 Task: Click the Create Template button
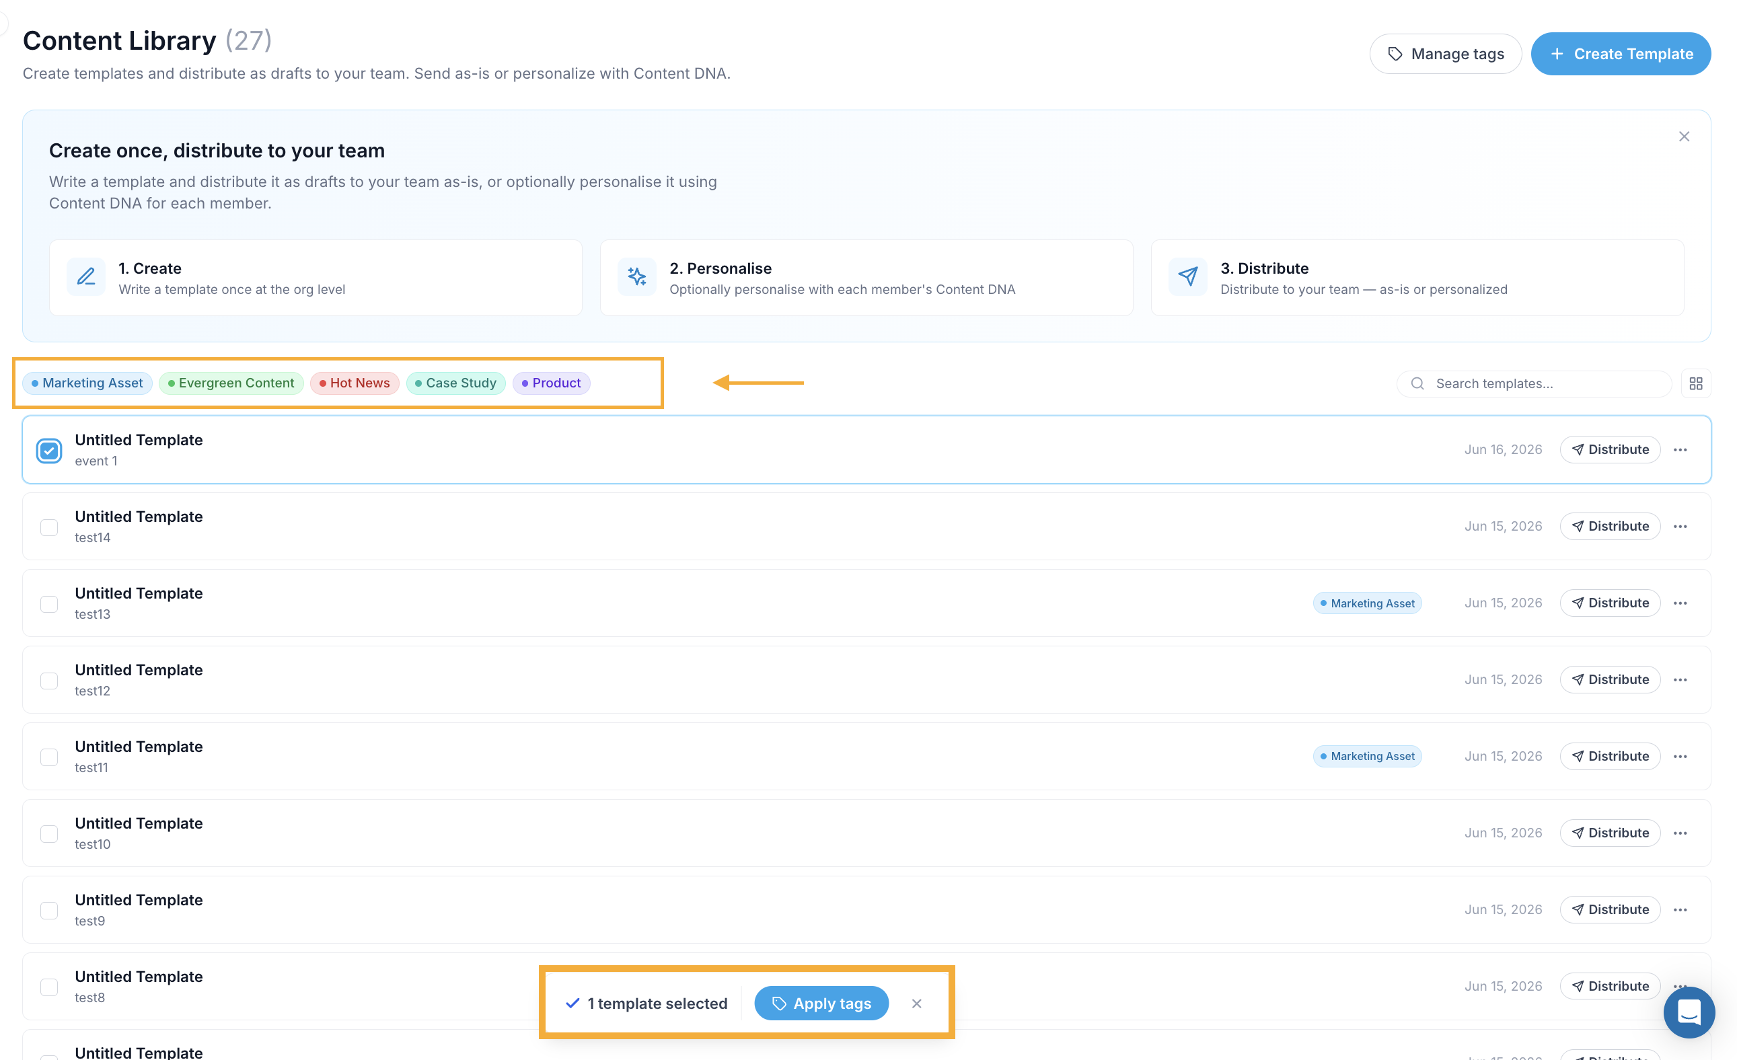1621,54
